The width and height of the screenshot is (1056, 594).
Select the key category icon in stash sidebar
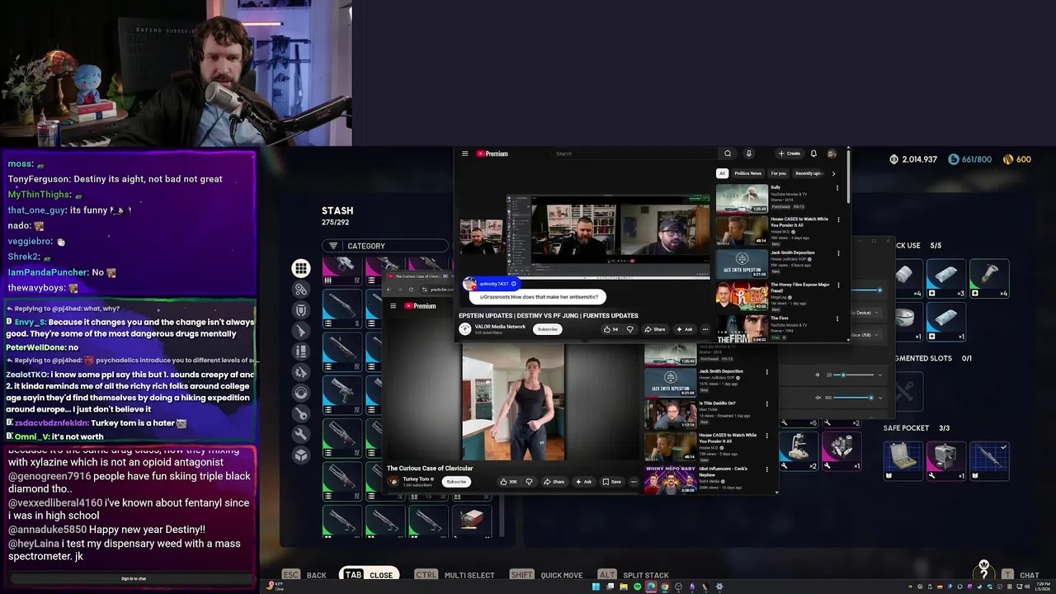pos(301,413)
